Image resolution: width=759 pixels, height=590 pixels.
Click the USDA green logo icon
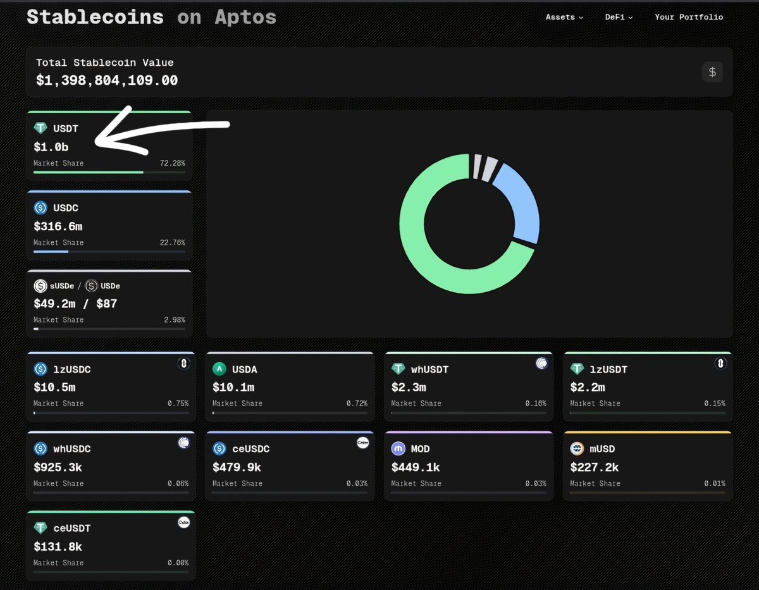pyautogui.click(x=219, y=369)
